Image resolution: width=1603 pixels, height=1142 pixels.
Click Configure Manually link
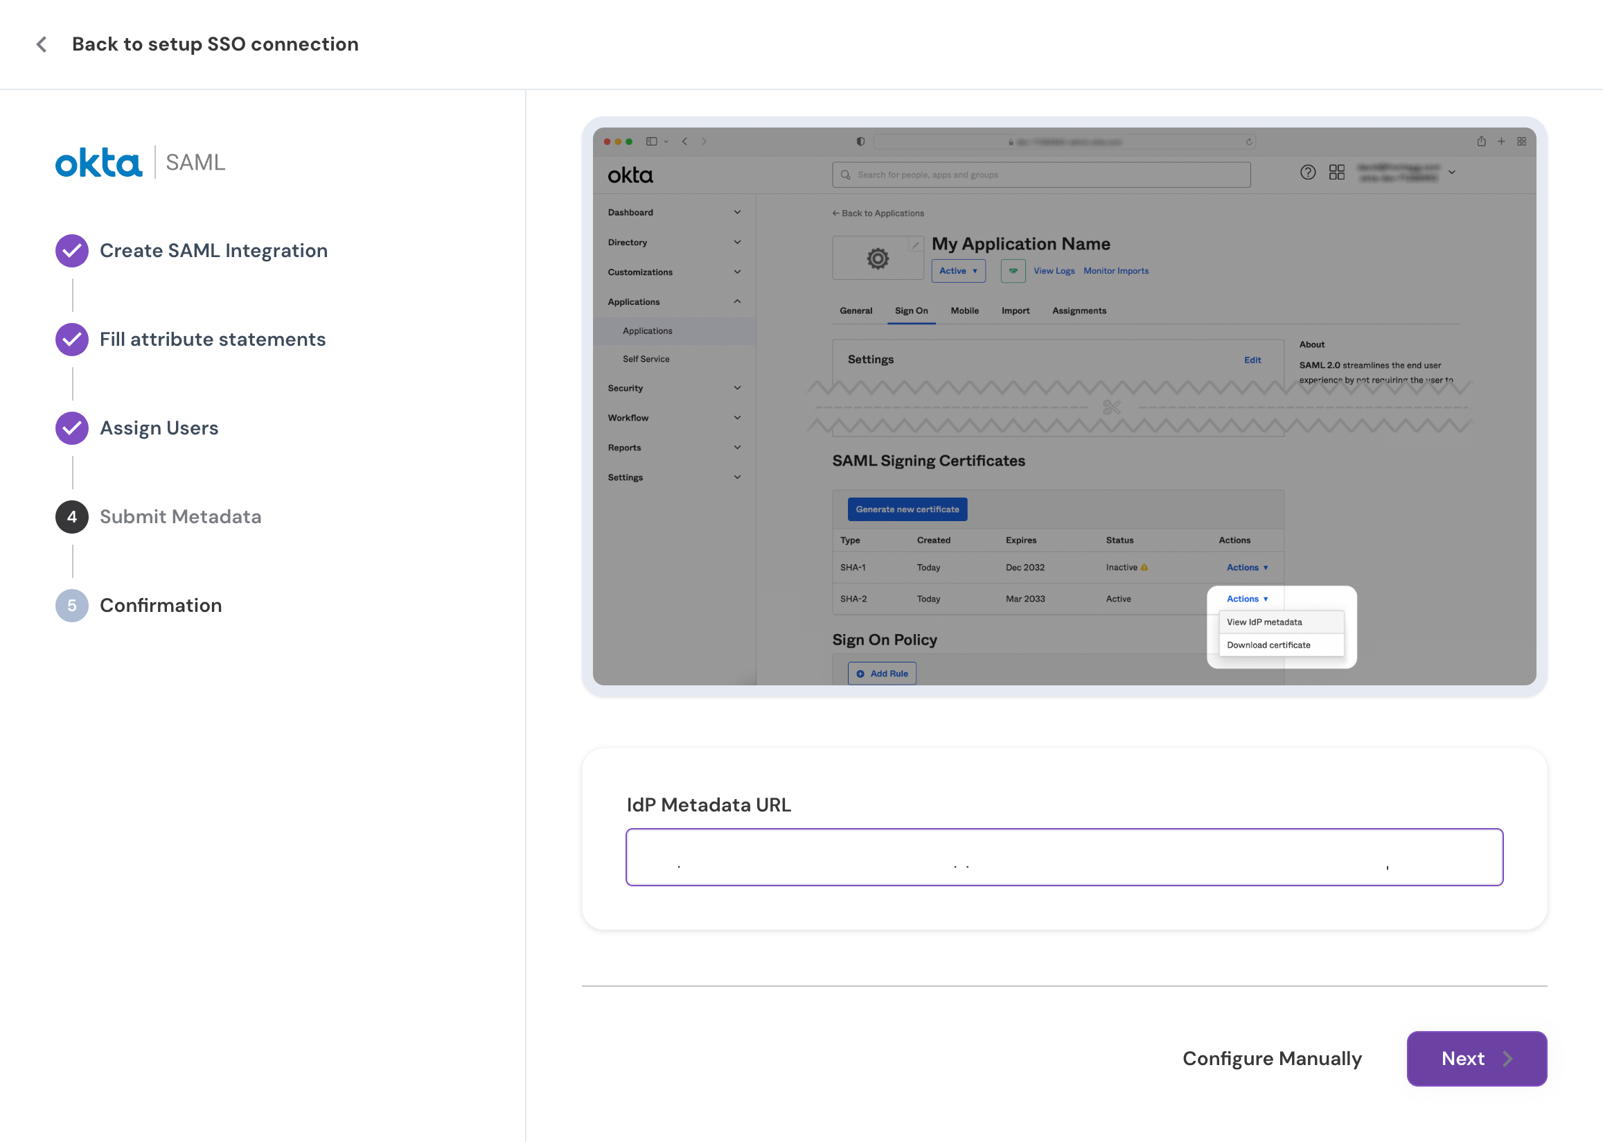[1271, 1058]
